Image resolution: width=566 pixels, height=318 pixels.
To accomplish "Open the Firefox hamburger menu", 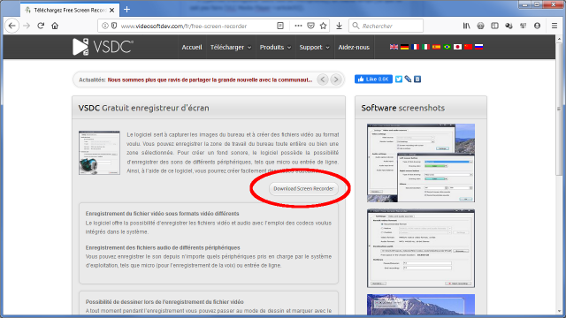I will pos(555,26).
